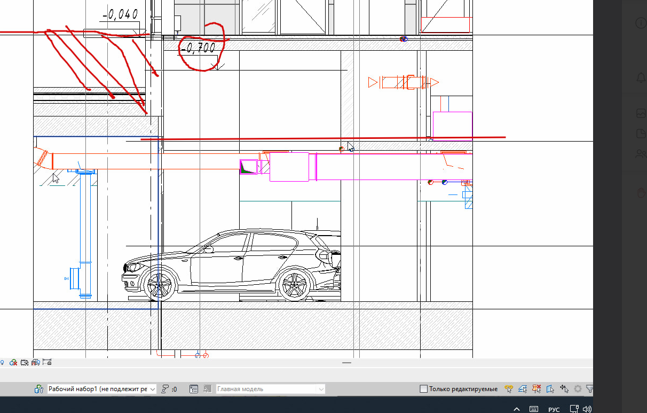The height and width of the screenshot is (413, 647).
Task: Open the volume tray icon
Action: (587, 409)
